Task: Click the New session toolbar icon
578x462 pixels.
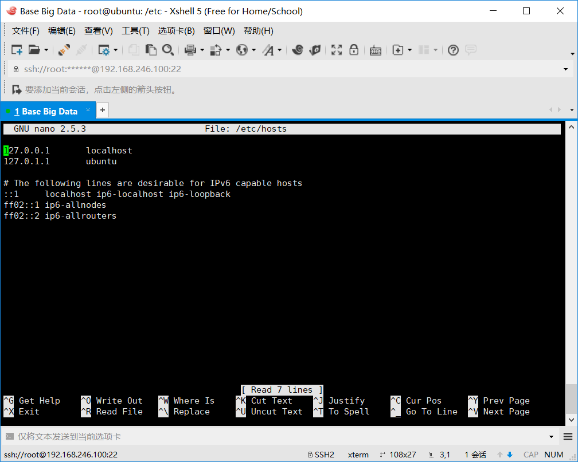Action: pyautogui.click(x=17, y=50)
